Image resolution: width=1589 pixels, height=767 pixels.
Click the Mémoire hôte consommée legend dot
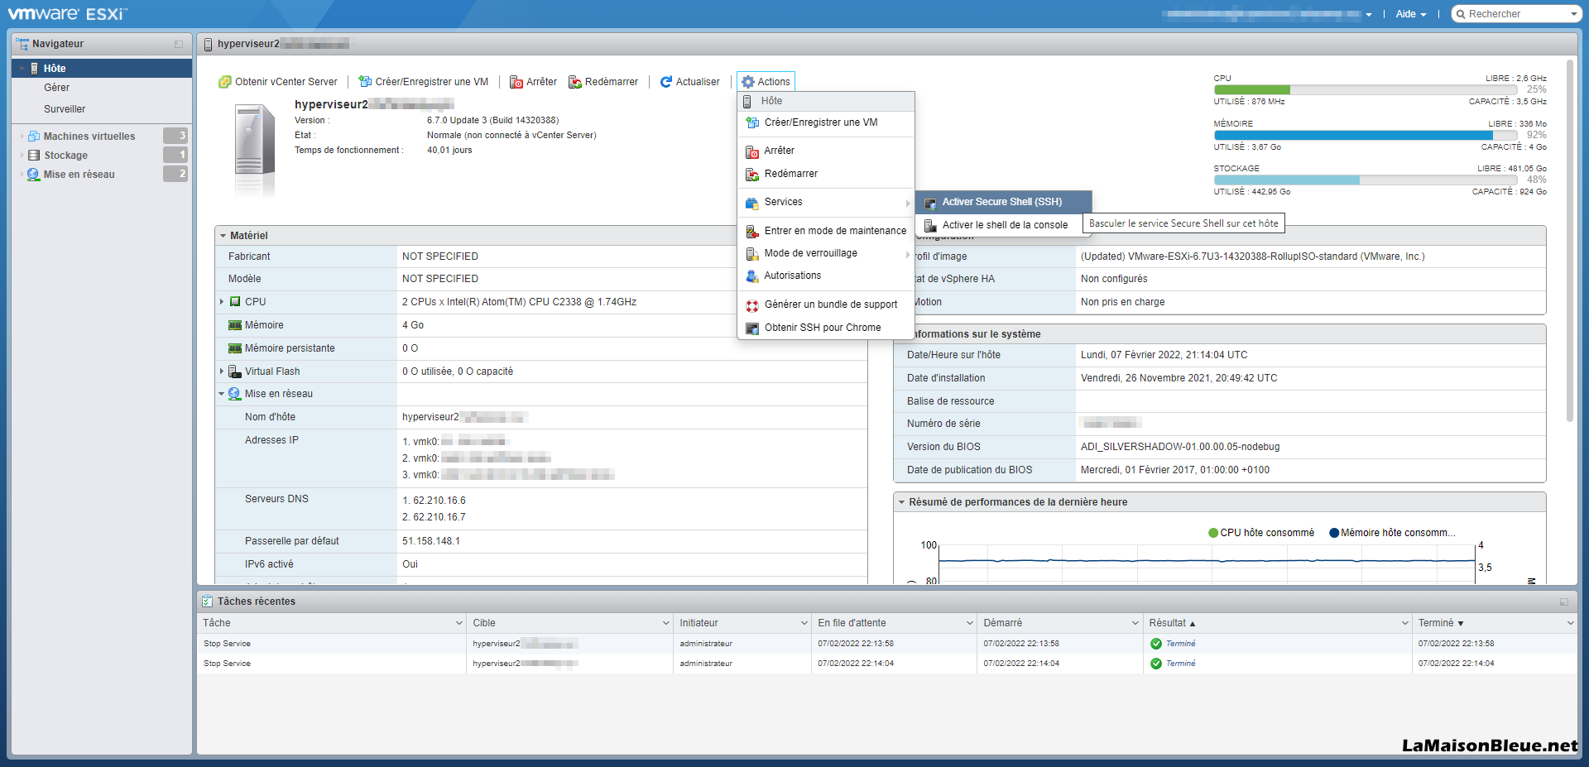pyautogui.click(x=1334, y=533)
